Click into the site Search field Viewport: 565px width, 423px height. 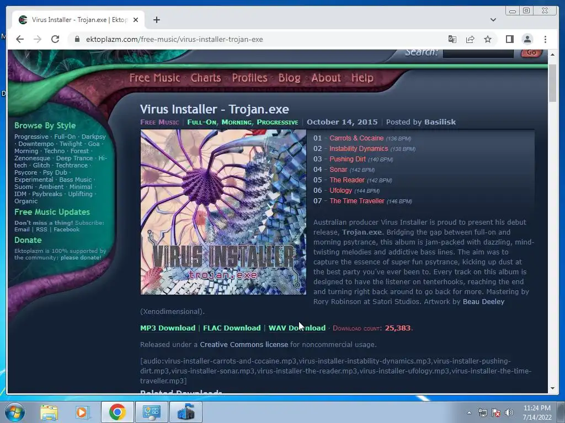pos(478,53)
